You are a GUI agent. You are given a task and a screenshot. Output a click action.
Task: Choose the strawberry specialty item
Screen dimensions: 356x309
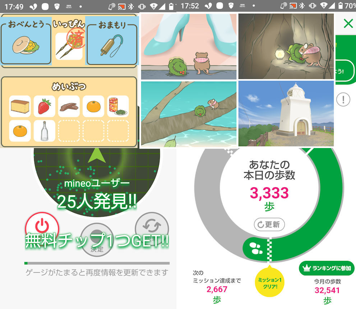[45, 106]
